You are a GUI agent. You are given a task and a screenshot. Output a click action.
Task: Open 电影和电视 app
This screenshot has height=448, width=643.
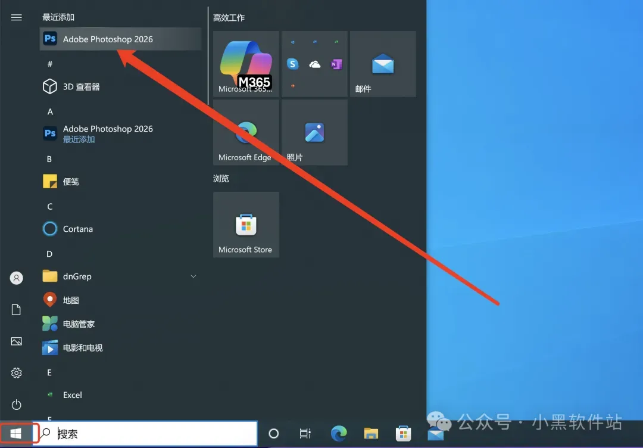point(120,348)
